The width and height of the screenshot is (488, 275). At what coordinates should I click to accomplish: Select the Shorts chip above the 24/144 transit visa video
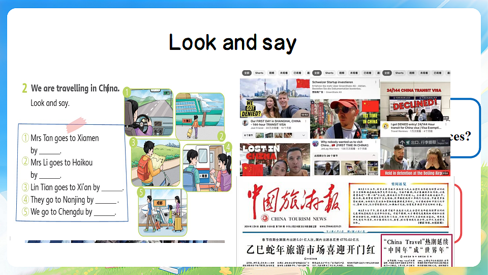[x=400, y=73]
